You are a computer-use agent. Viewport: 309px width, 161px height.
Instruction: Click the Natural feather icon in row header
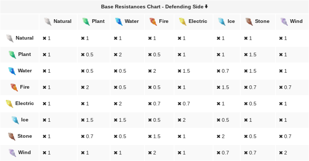pos(10,38)
